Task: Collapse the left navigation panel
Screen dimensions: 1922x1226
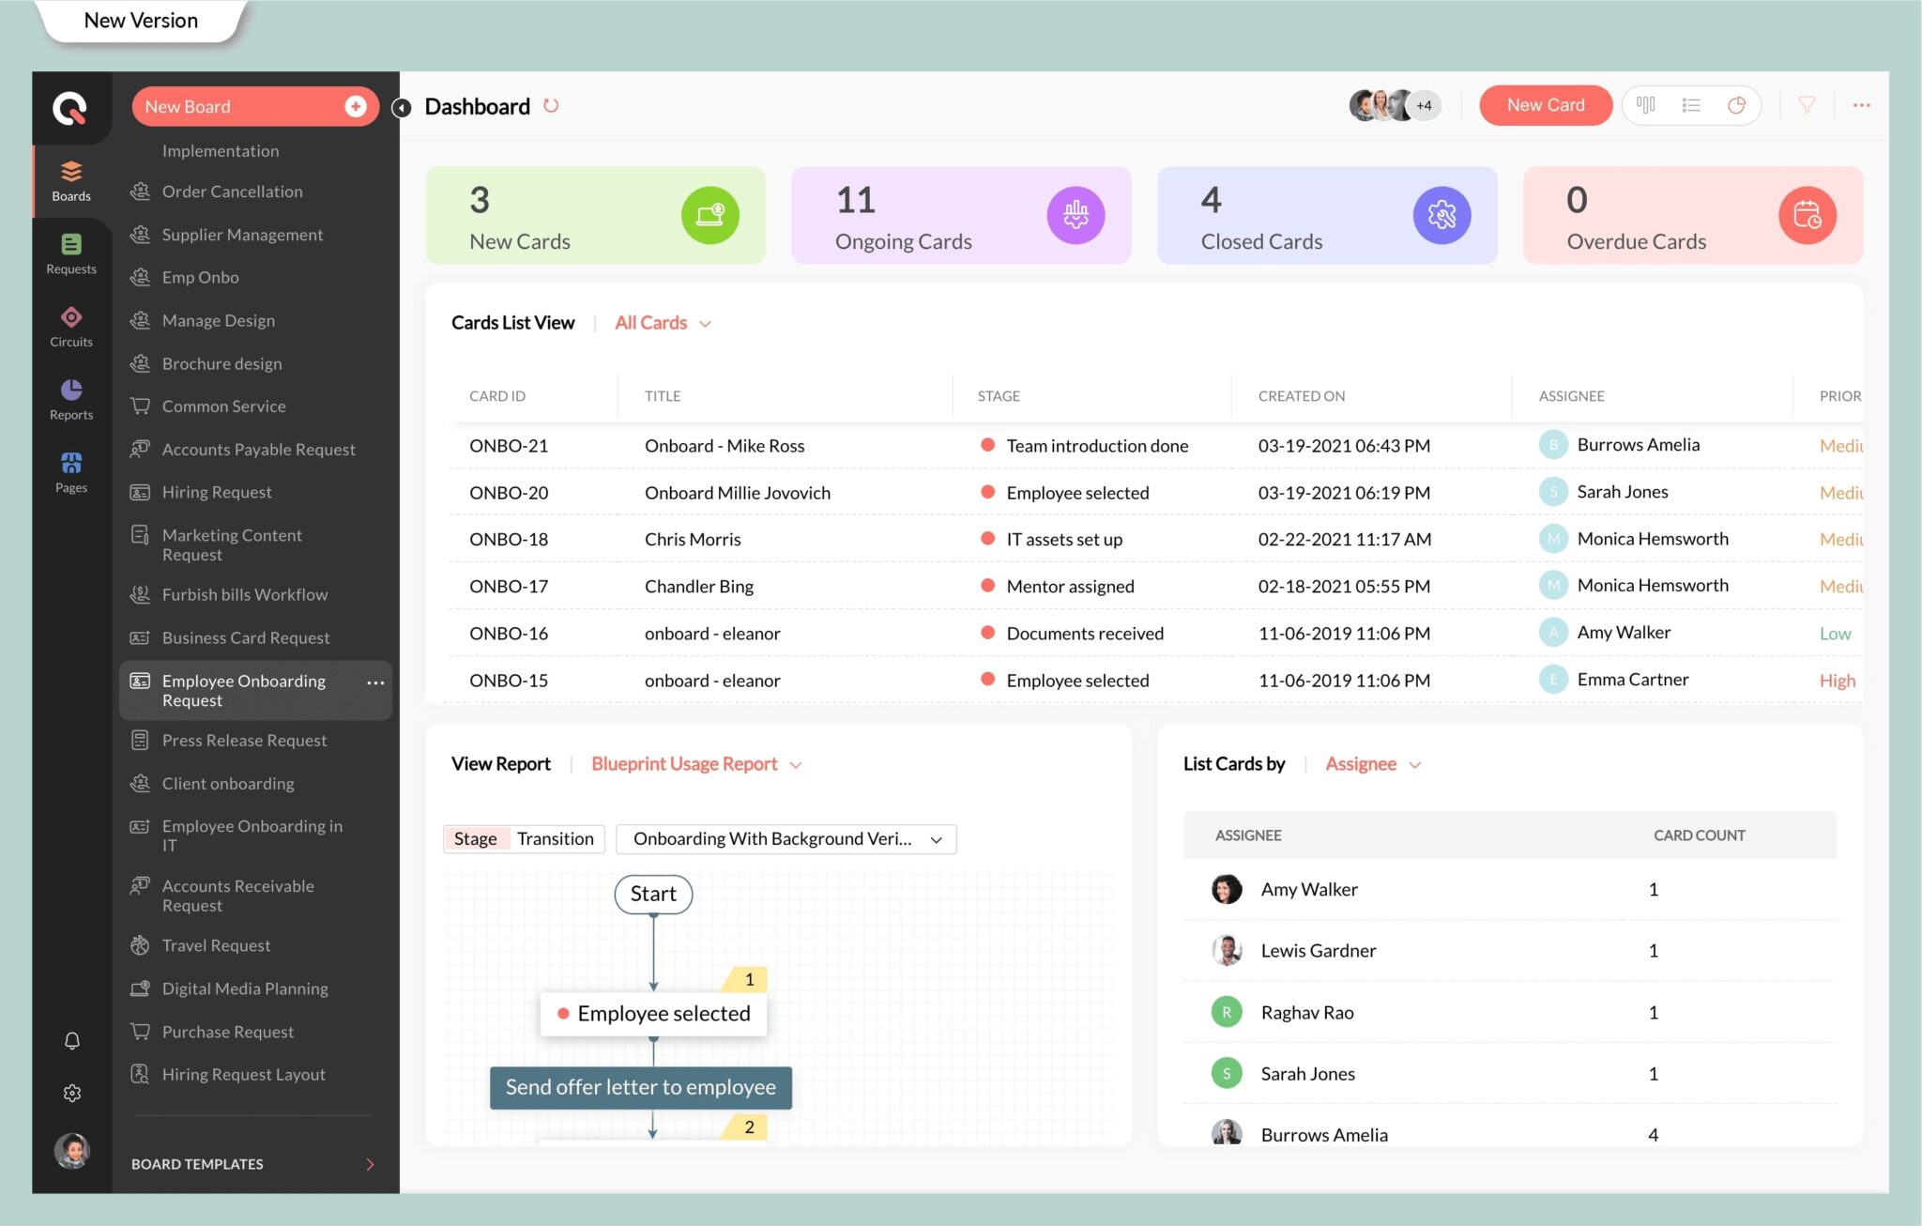Action: point(402,107)
